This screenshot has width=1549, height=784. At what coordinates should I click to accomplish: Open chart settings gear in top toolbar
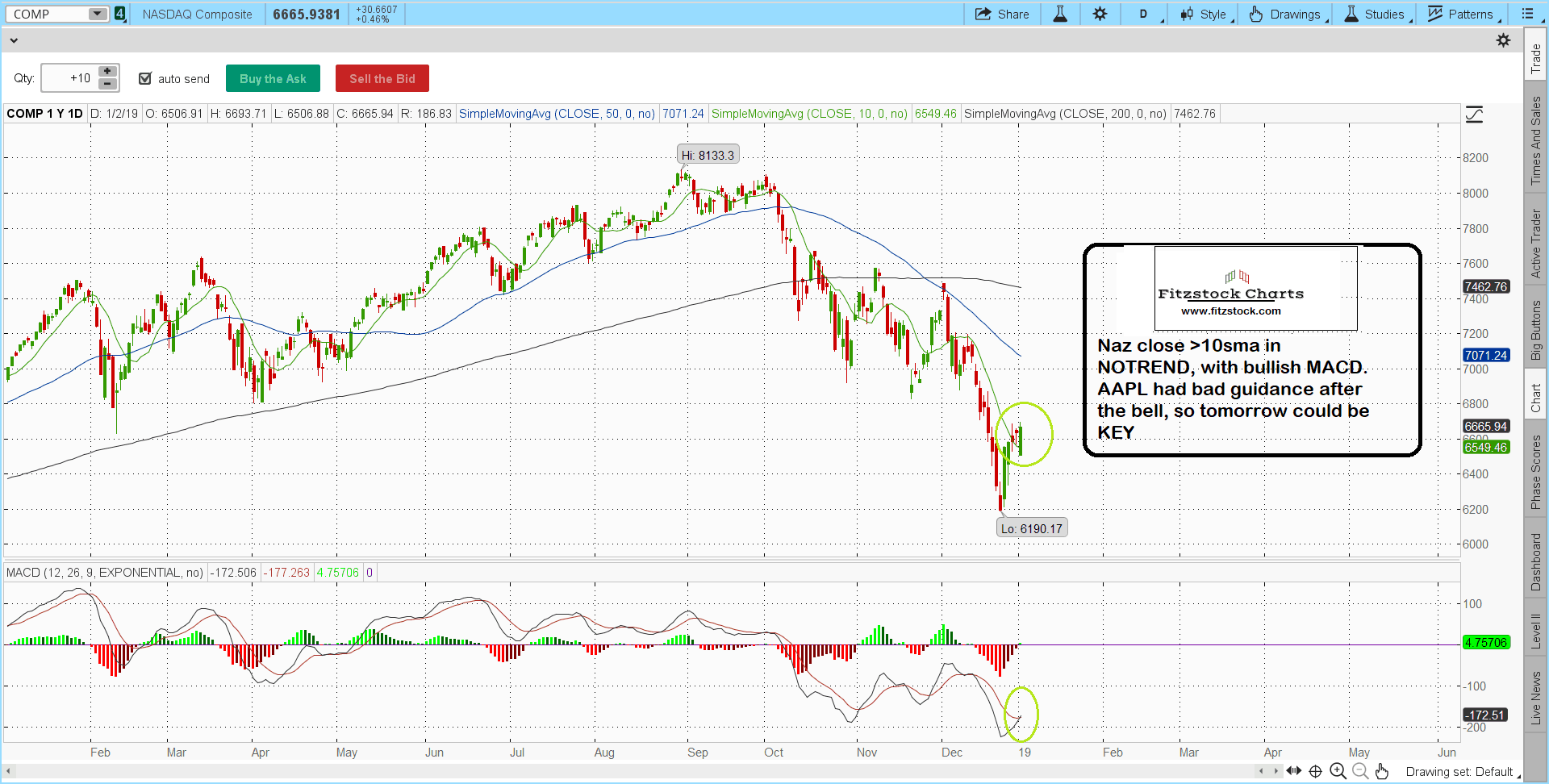1100,14
